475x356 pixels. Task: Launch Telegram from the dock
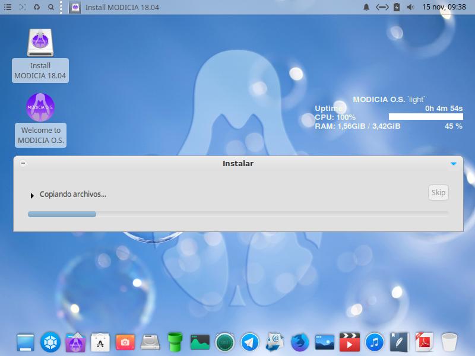(x=249, y=342)
